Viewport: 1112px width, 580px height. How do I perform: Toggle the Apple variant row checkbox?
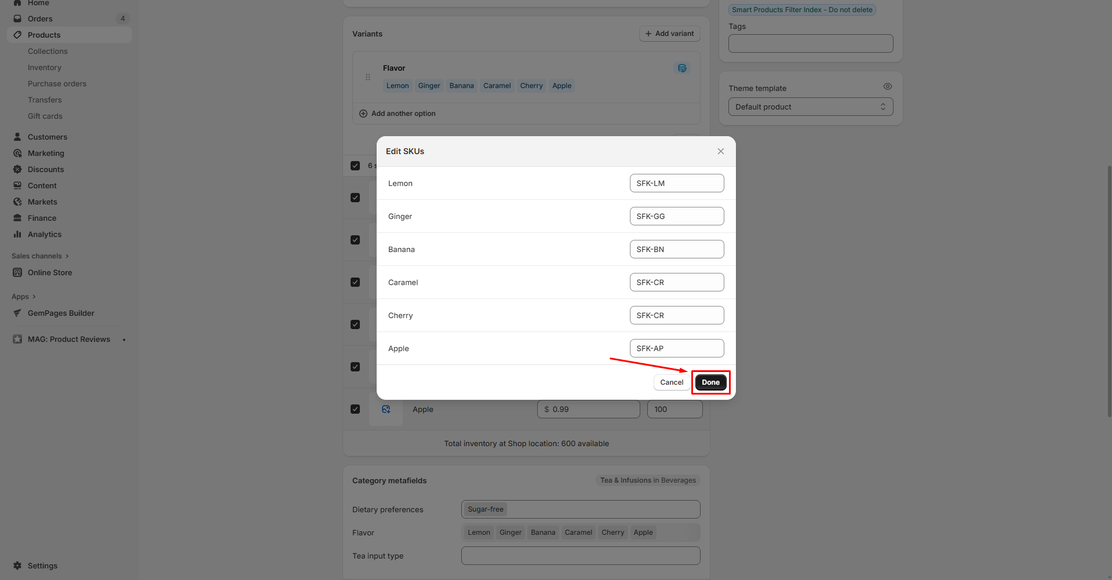355,409
